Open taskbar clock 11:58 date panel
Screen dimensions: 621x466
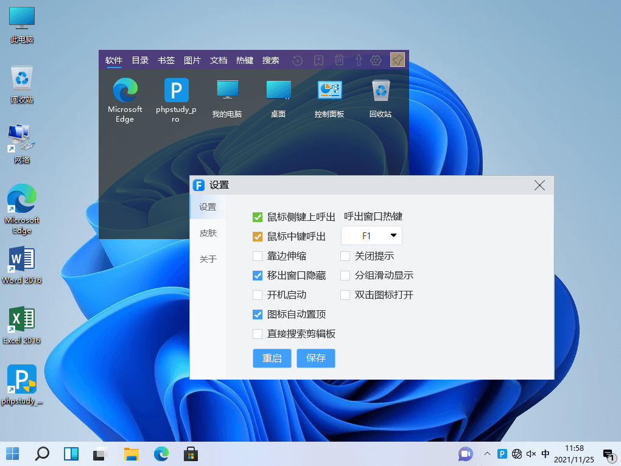[x=574, y=454]
